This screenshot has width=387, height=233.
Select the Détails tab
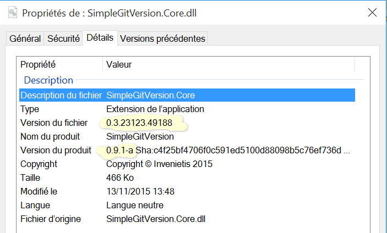[100, 38]
